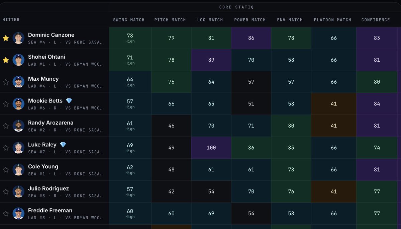Select Randy Arozarena's Pitch Match 46 cell
The height and width of the screenshot is (229, 401).
pyautogui.click(x=171, y=126)
